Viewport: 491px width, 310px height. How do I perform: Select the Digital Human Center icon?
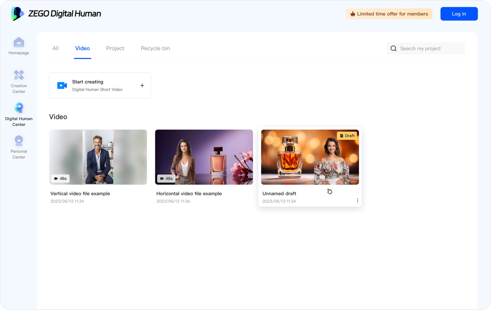coord(19,108)
